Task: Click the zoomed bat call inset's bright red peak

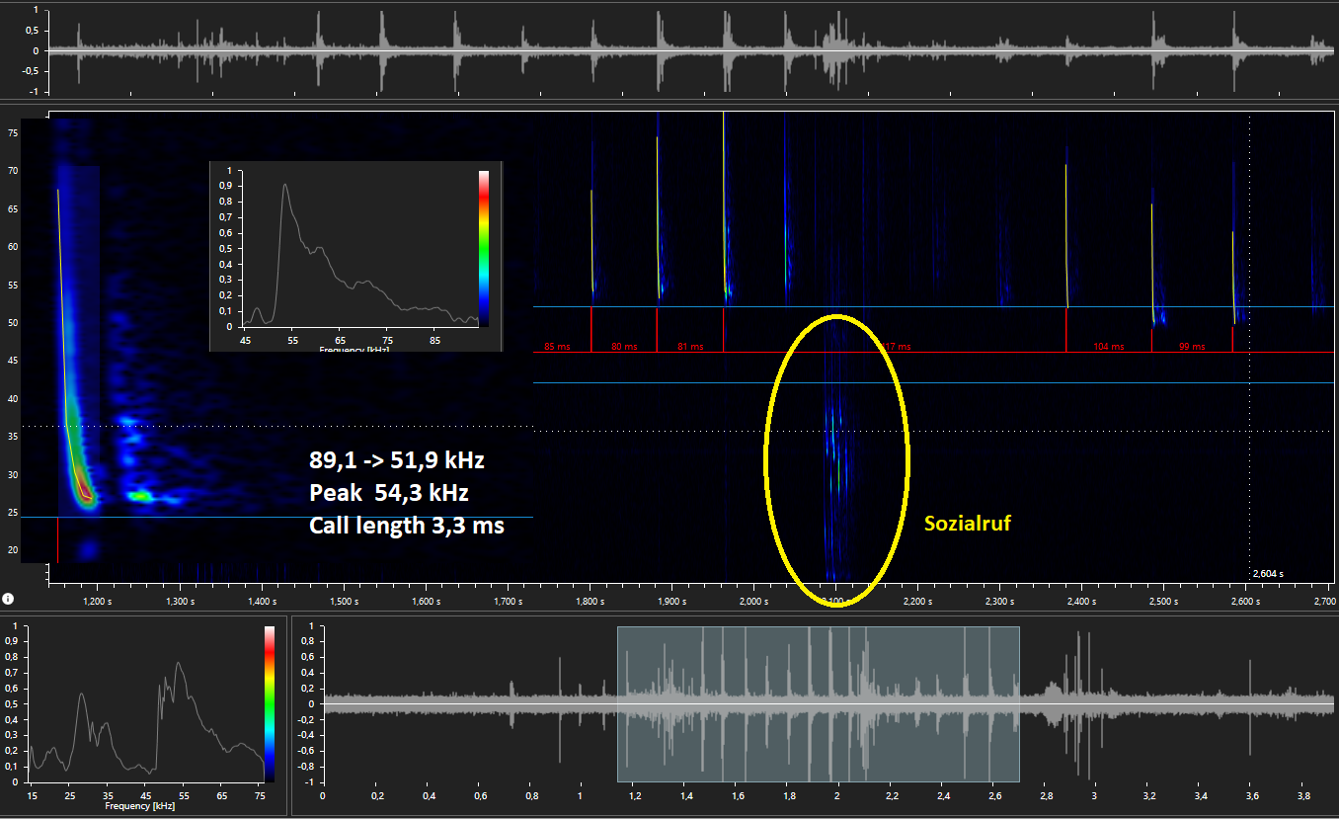Action: [86, 491]
